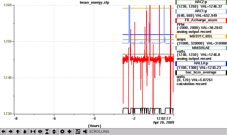Click the PPM units label

click(180, 25)
